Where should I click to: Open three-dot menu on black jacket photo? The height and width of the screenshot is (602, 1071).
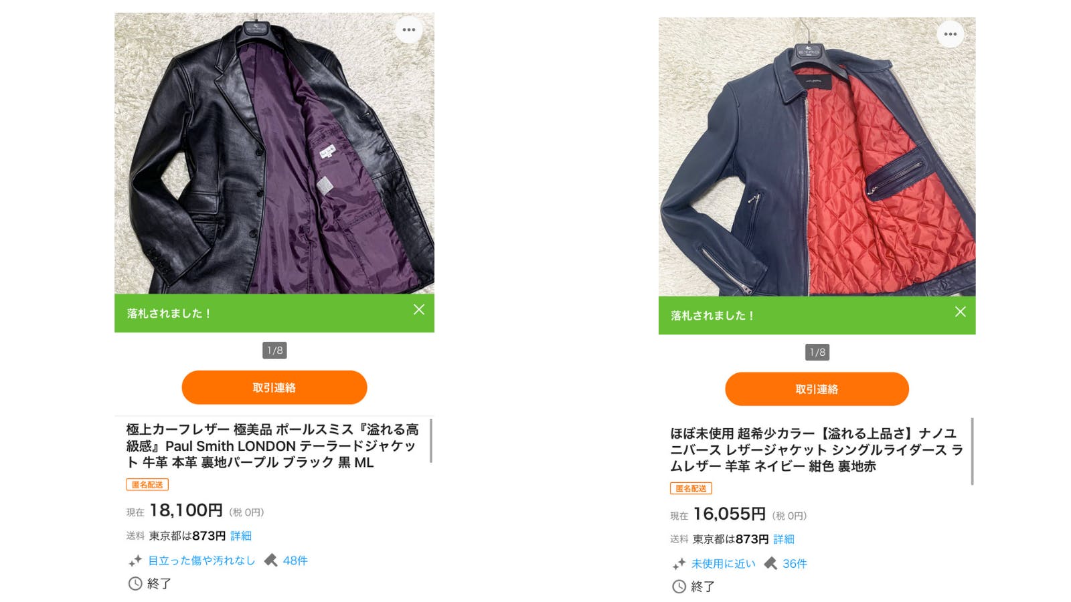coord(408,30)
